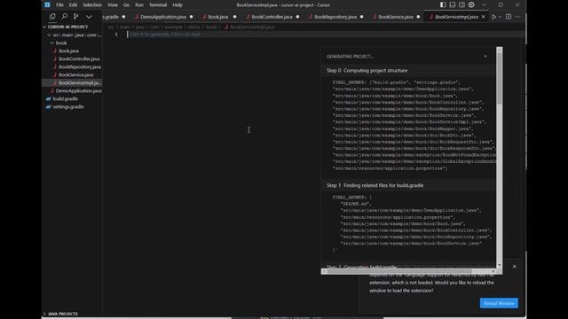Show more activity bar views chevron
This screenshot has height=319, width=568.
click(x=89, y=17)
